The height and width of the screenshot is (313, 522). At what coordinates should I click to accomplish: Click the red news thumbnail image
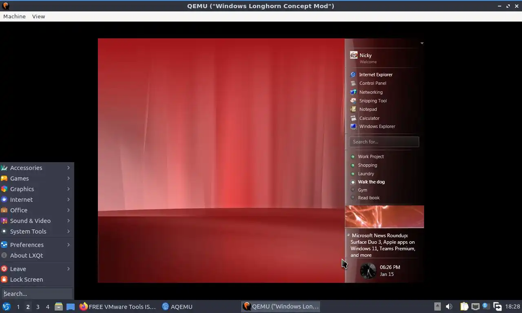[x=385, y=216]
